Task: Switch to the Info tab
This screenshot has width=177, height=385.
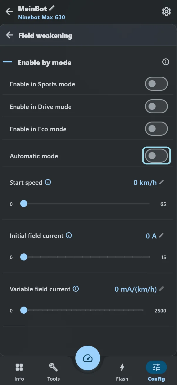Action: pyautogui.click(x=19, y=371)
